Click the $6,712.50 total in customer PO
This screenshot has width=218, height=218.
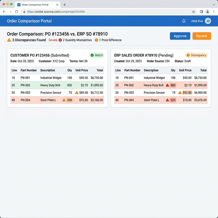pos(97,93)
